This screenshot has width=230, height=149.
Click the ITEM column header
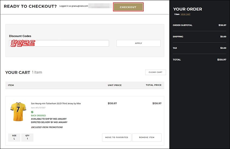coord(11,85)
